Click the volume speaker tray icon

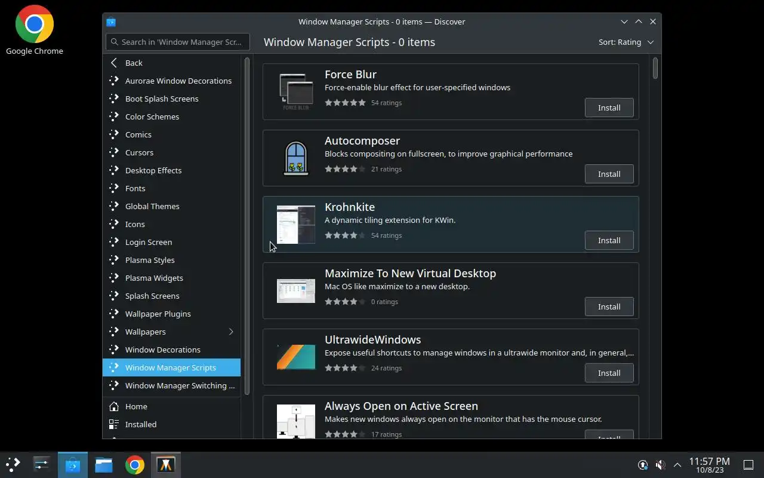(x=660, y=465)
